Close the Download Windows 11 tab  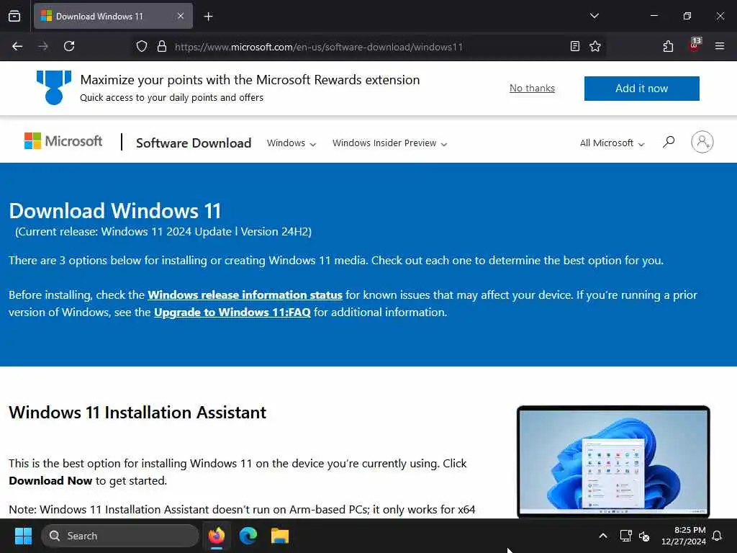tap(181, 16)
